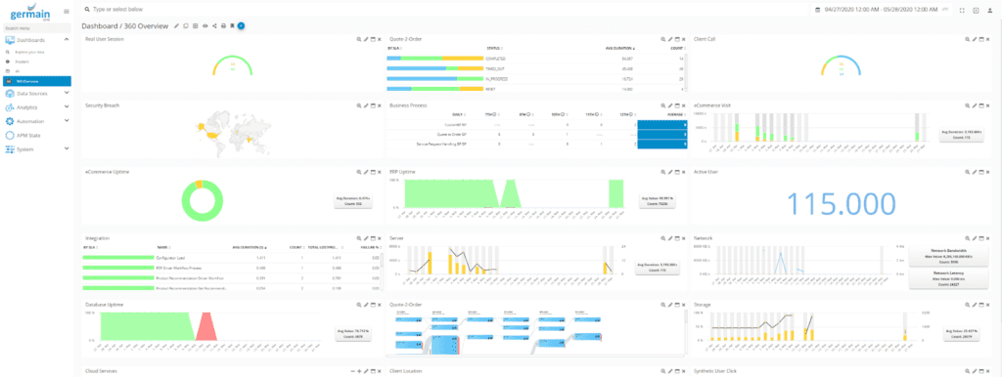Print the dashboard using printer icon

tap(223, 26)
